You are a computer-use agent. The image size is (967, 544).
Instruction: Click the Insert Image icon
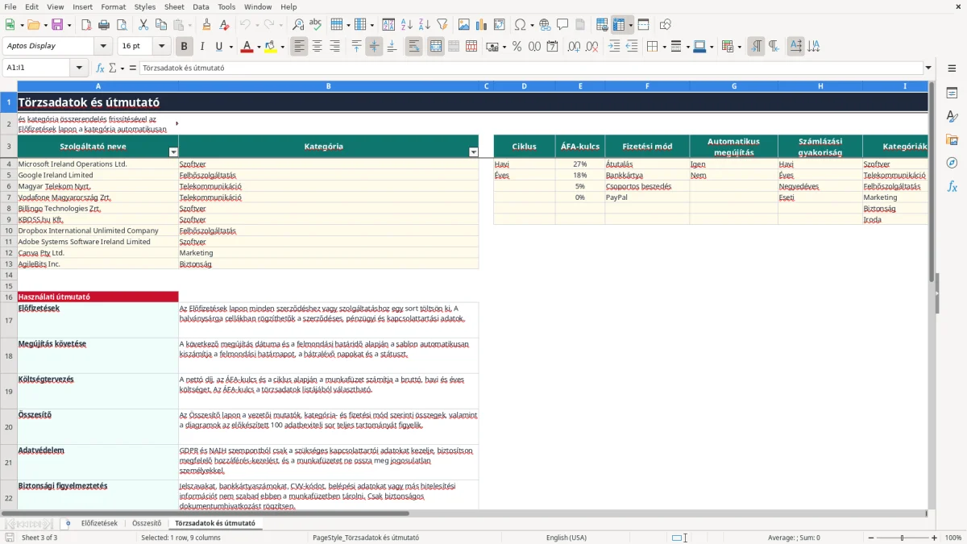[x=463, y=25]
